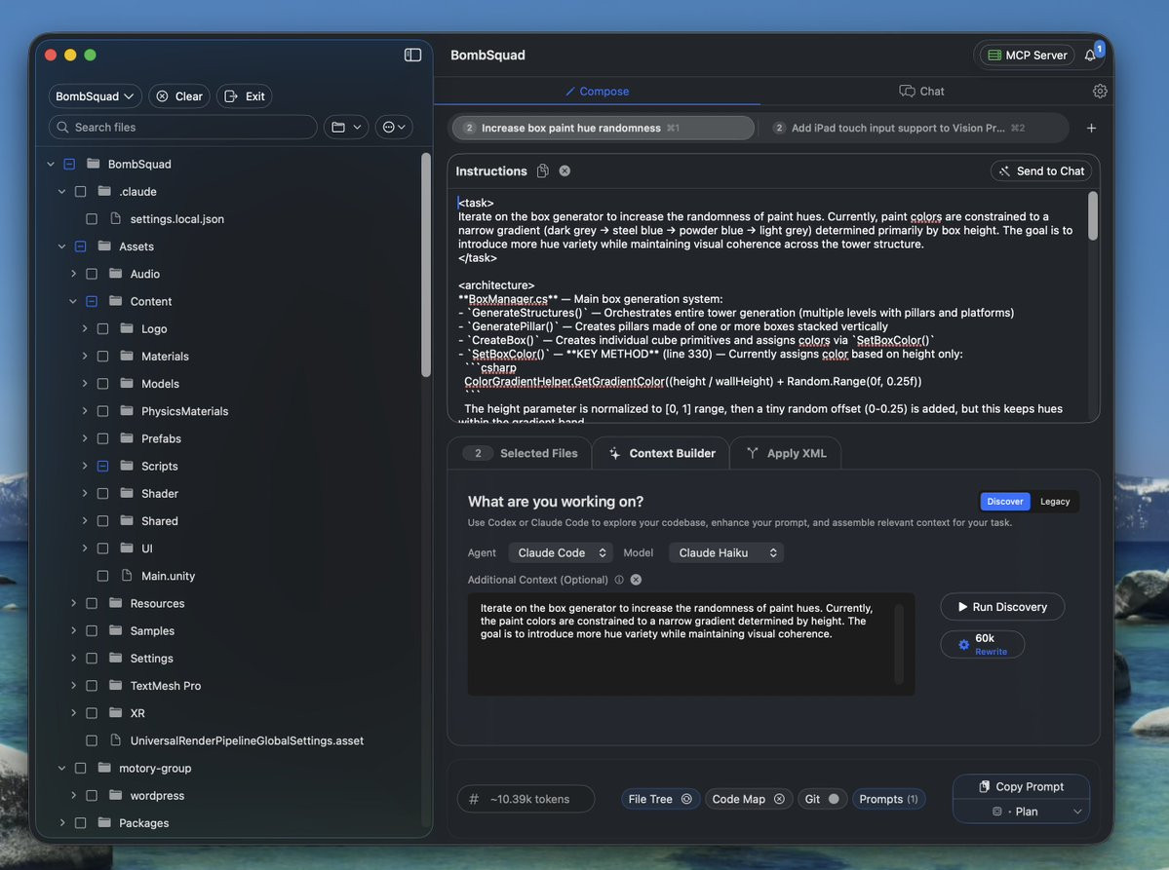Image resolution: width=1169 pixels, height=870 pixels.
Task: Check the Prefabs folder checkbox
Action: (x=103, y=438)
